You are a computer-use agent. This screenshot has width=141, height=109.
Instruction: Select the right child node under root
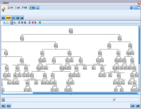[120, 38]
